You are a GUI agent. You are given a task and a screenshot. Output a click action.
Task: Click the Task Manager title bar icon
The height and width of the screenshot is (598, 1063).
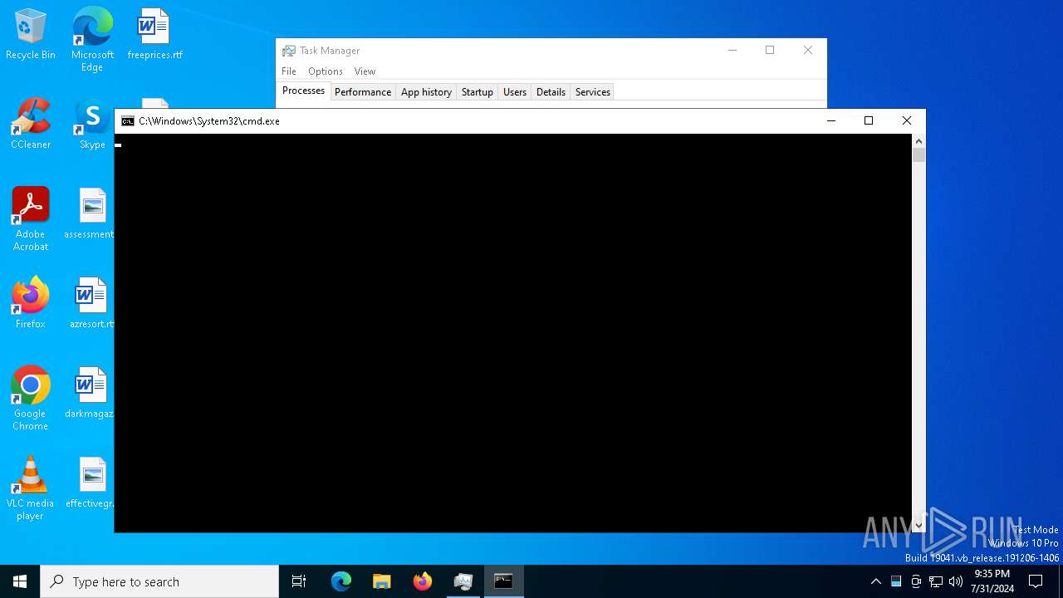(289, 51)
